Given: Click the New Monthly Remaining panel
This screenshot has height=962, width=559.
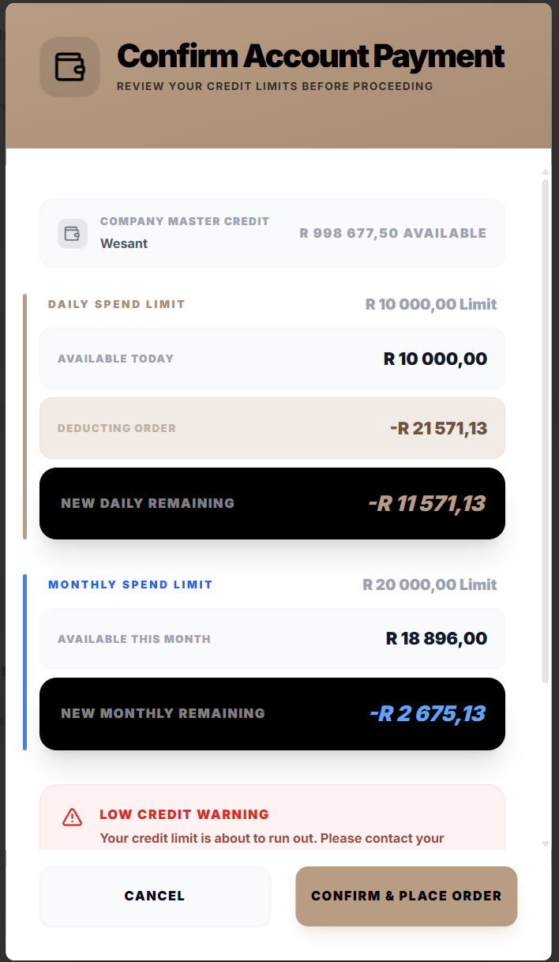Looking at the screenshot, I should tap(272, 713).
